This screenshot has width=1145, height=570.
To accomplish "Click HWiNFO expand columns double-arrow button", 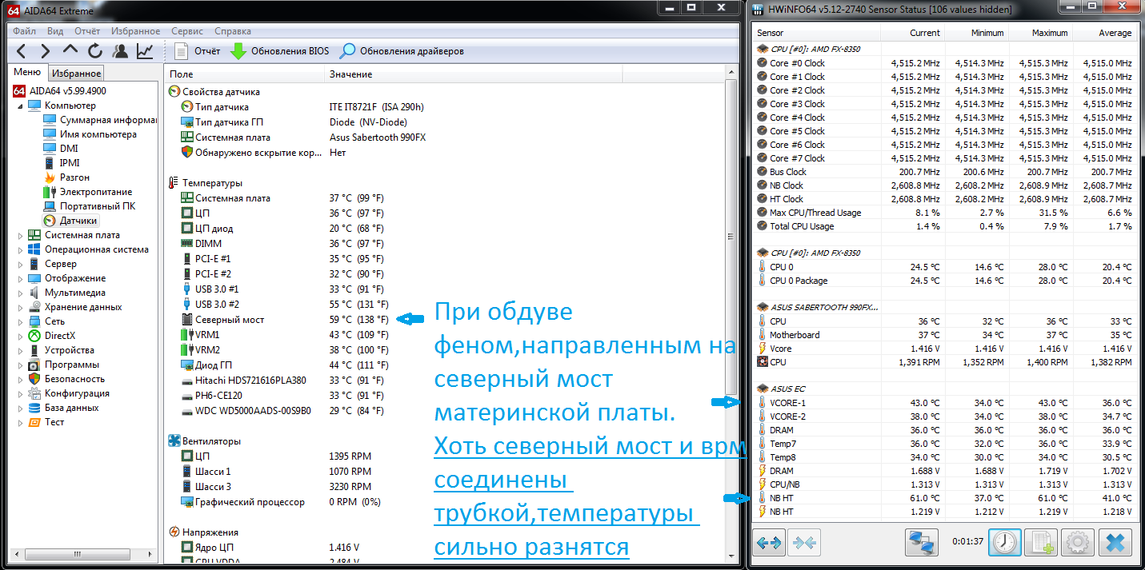I will click(769, 543).
